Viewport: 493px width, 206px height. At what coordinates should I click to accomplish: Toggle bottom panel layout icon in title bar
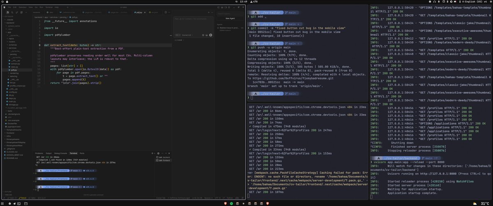[x=222, y=7]
